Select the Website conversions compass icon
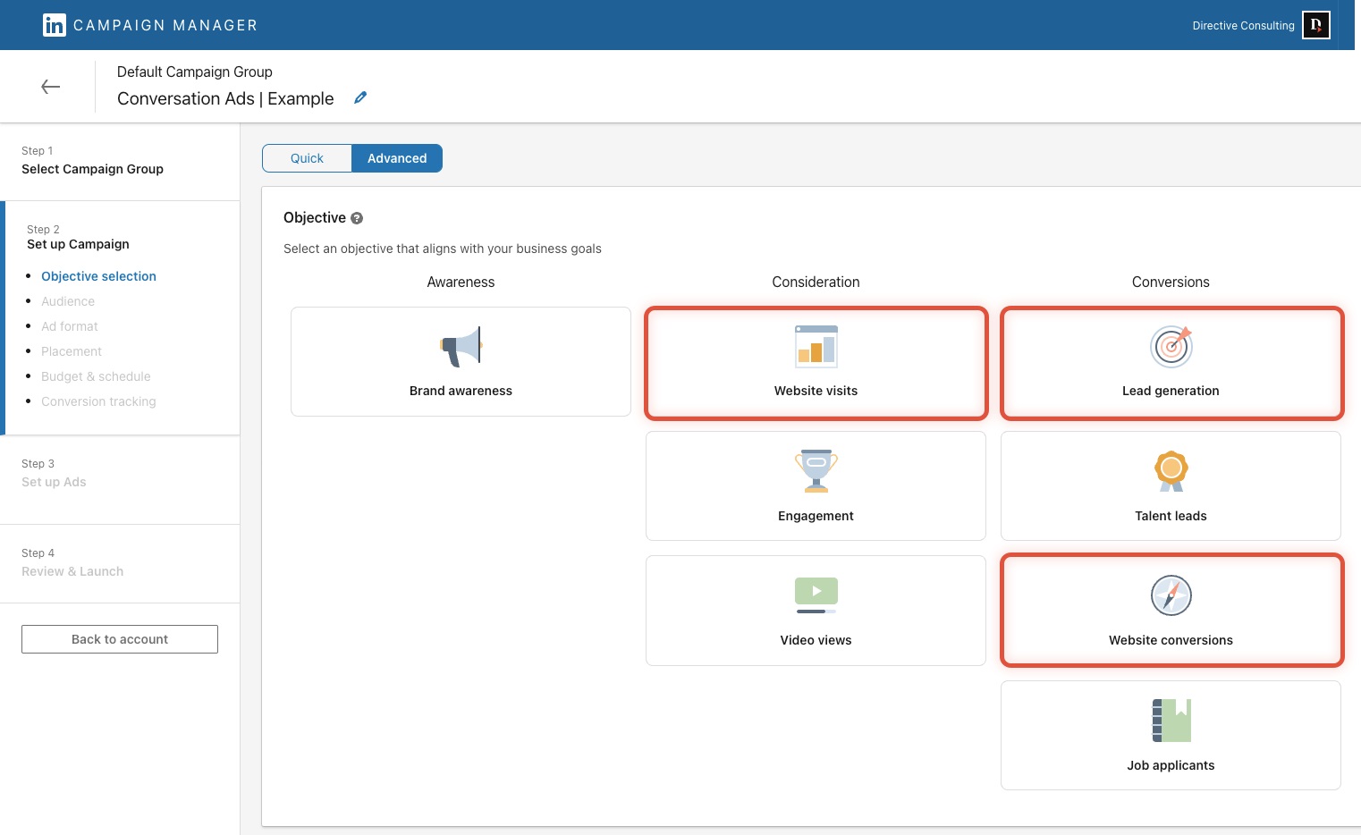Viewport: 1361px width, 835px height. tap(1171, 595)
